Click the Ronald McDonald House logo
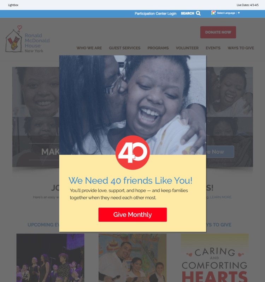 (x=28, y=39)
